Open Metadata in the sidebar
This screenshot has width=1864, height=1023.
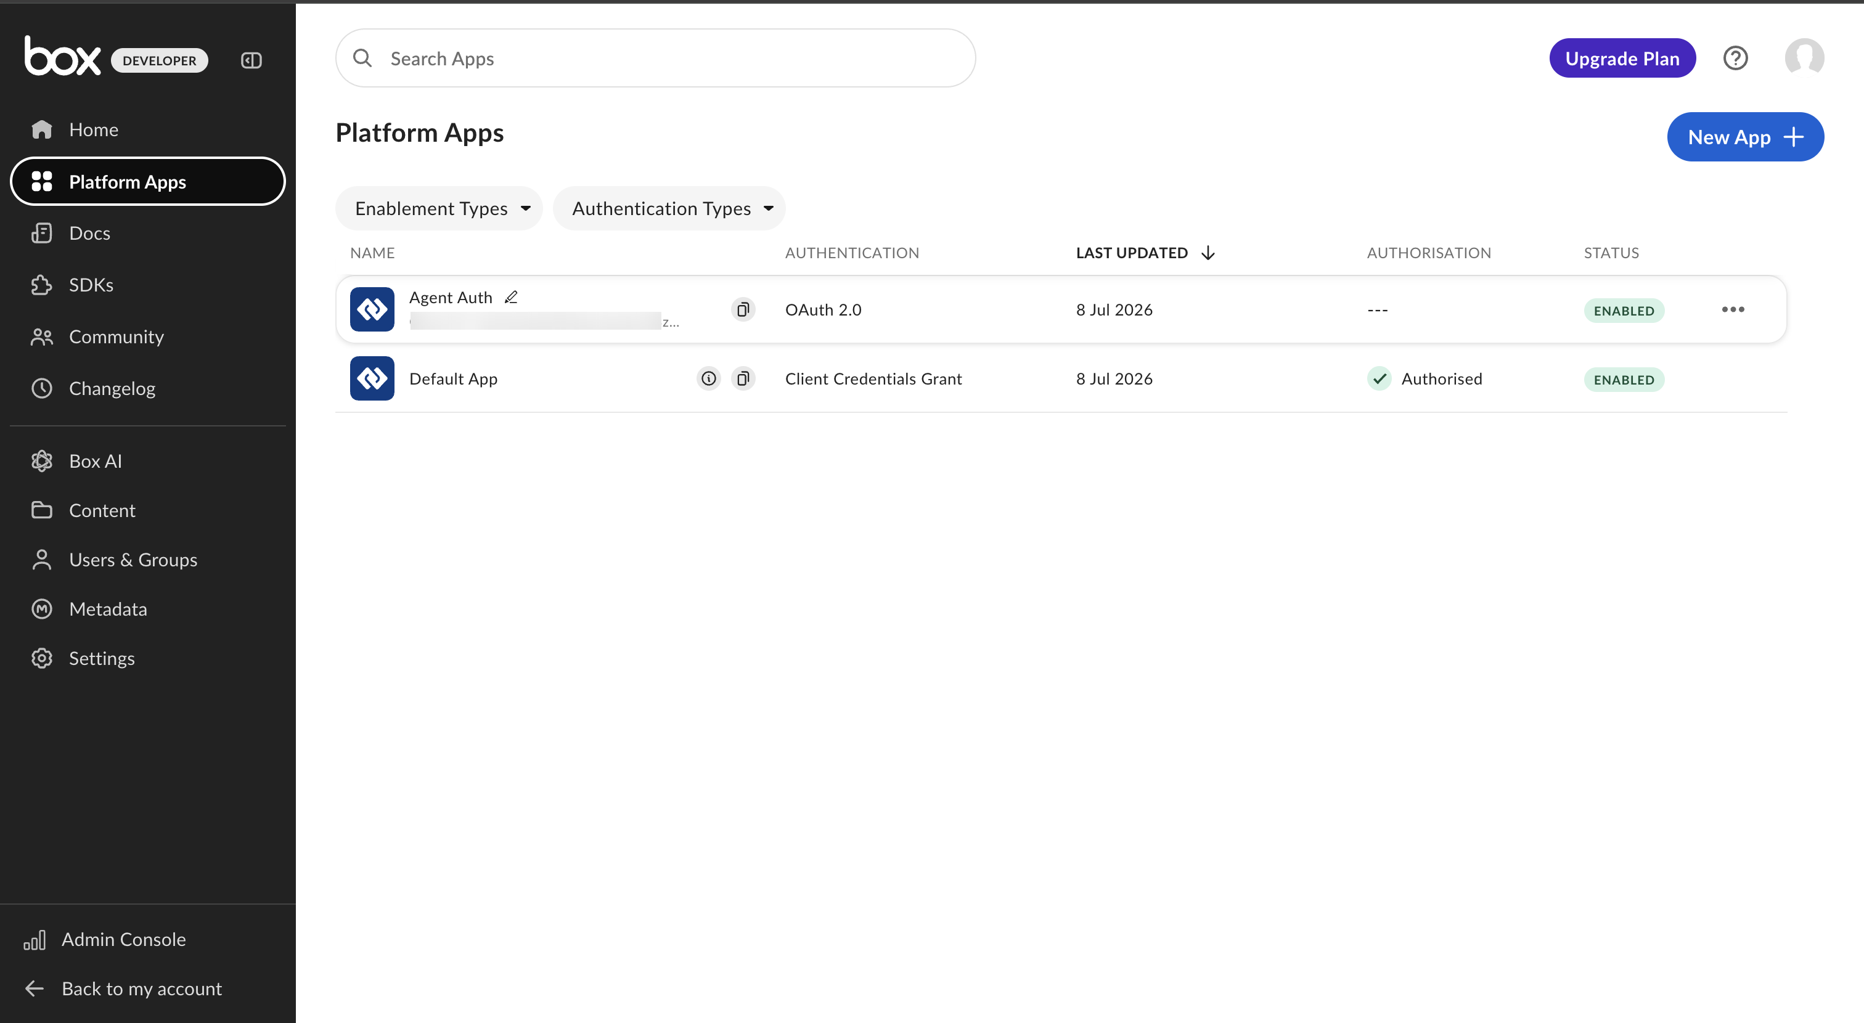pyautogui.click(x=147, y=609)
